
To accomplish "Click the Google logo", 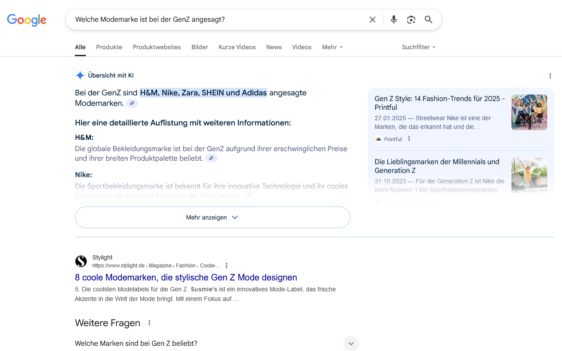I will tap(27, 20).
